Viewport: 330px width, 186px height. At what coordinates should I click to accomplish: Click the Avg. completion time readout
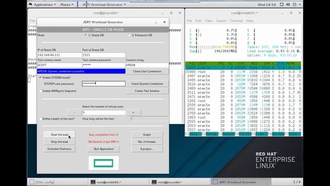click(x=104, y=134)
